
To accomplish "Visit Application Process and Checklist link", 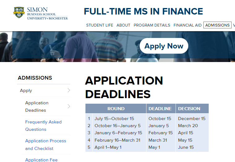I will pyautogui.click(x=46, y=144).
